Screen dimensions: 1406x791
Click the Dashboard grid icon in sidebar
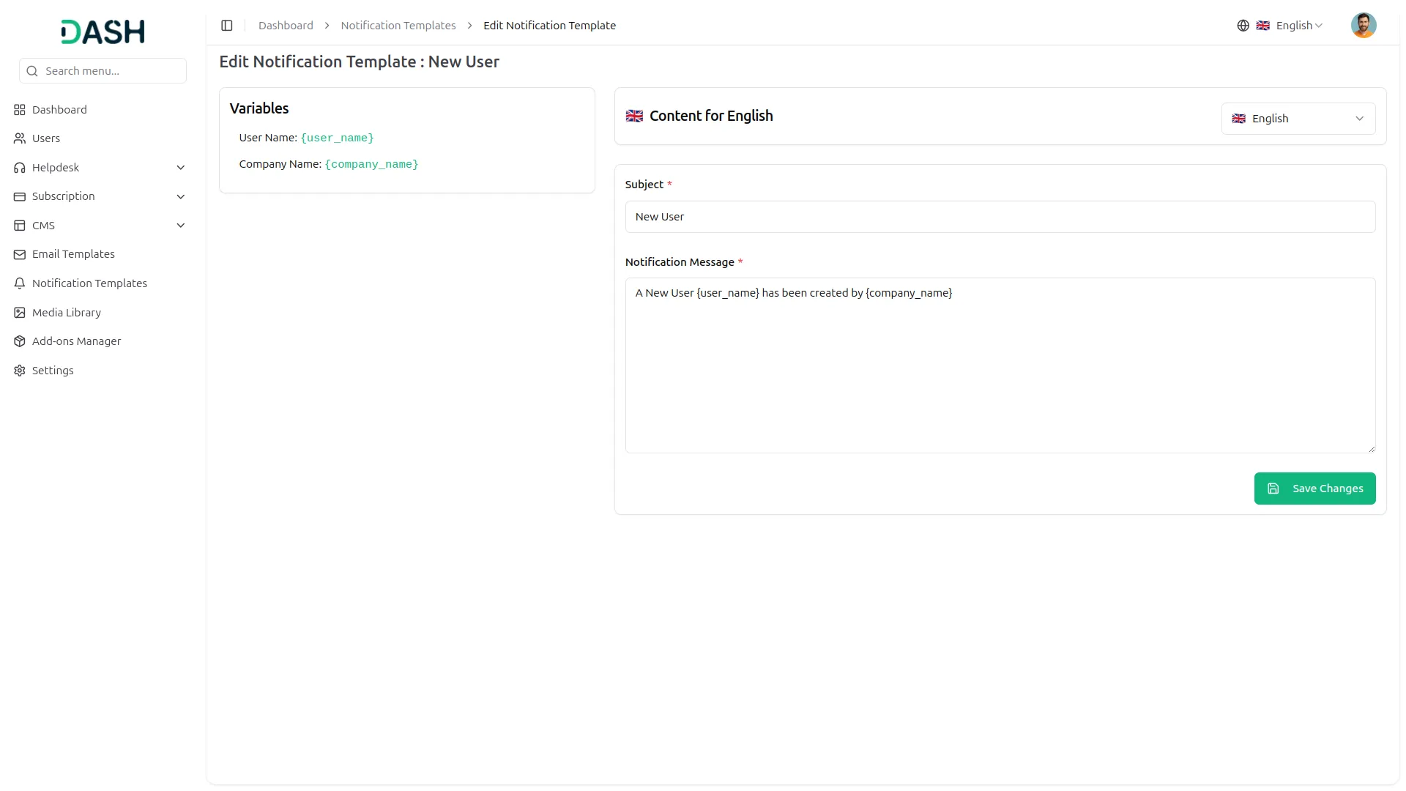[20, 110]
